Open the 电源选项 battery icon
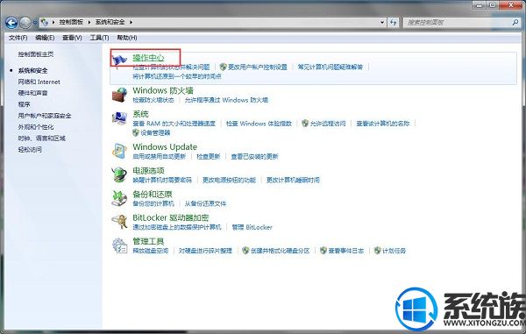This screenshot has width=526, height=334. (x=119, y=174)
